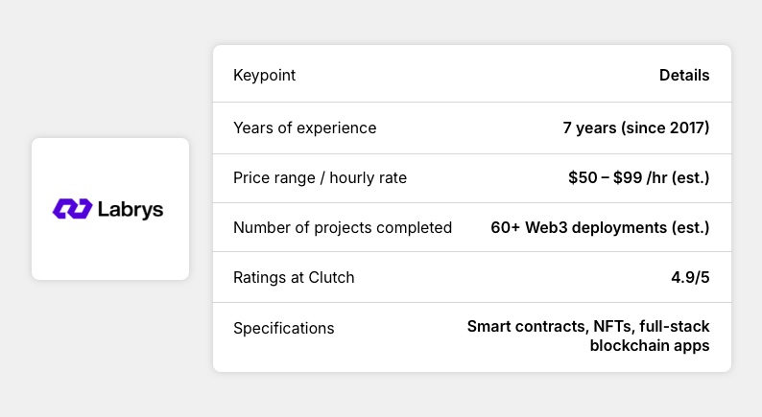Click the Details column header
Image resolution: width=762 pixels, height=417 pixels.
(684, 76)
